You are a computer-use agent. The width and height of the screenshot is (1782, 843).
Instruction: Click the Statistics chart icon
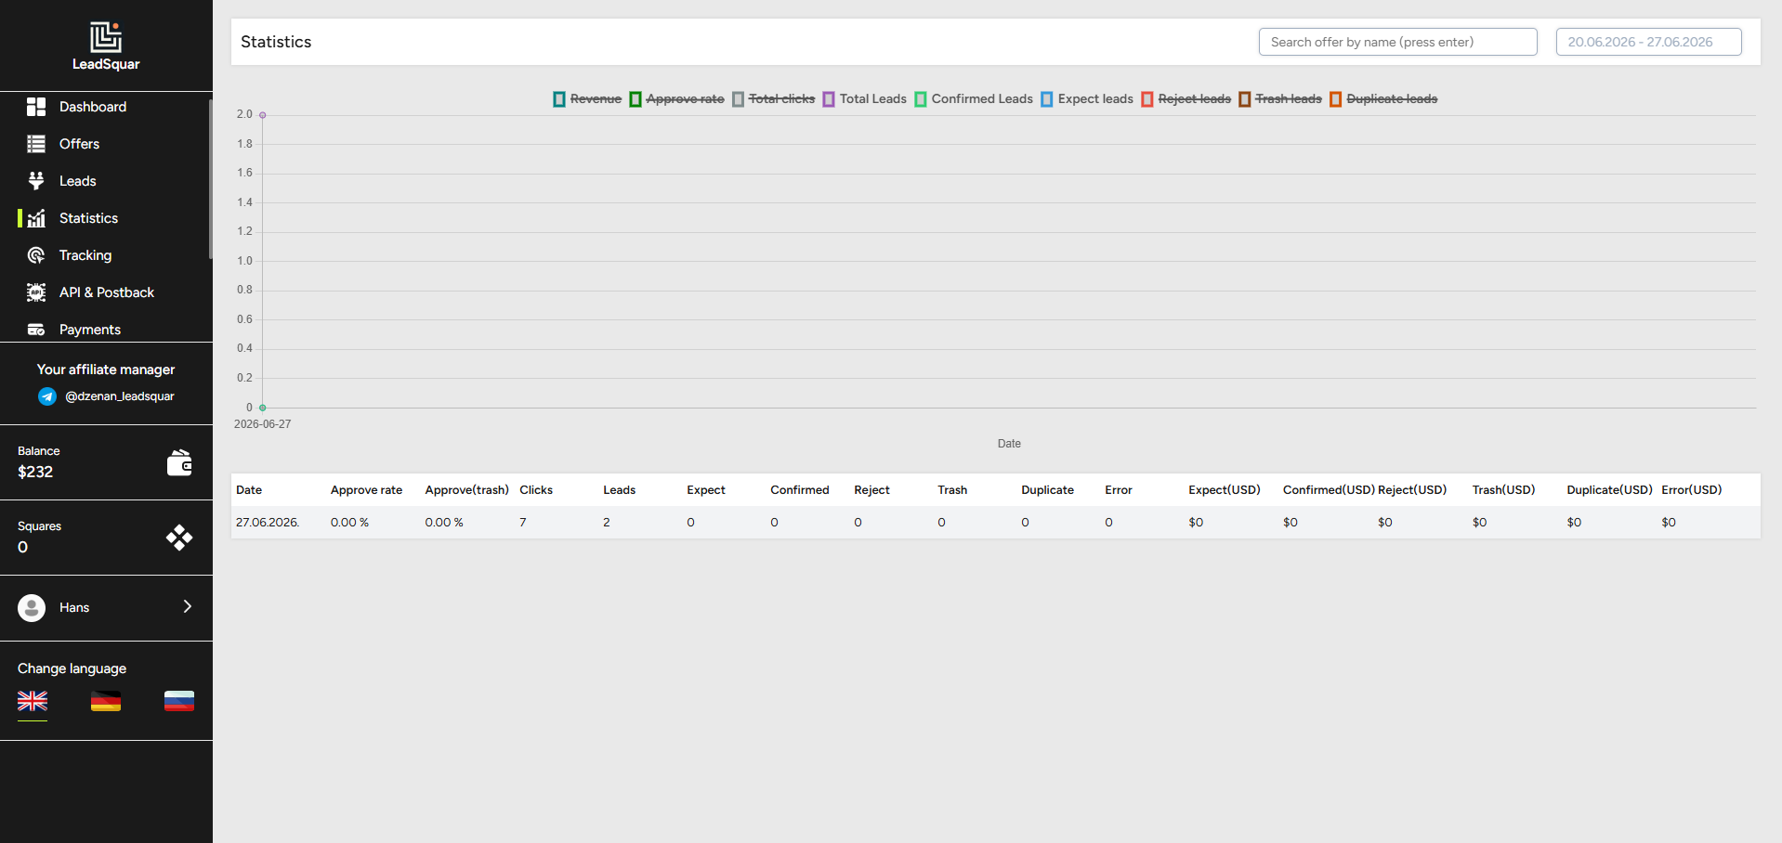(x=36, y=218)
